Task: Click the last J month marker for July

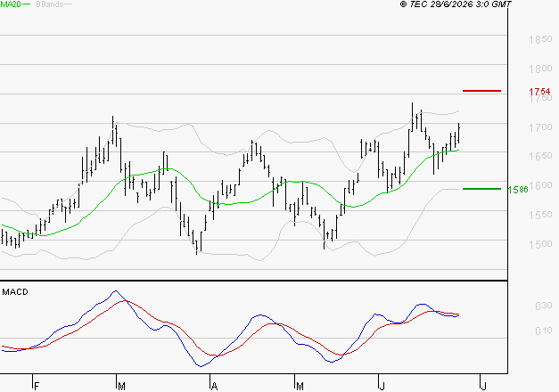Action: point(484,386)
